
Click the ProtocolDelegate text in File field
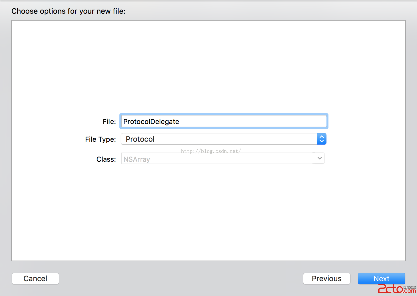[x=151, y=122]
